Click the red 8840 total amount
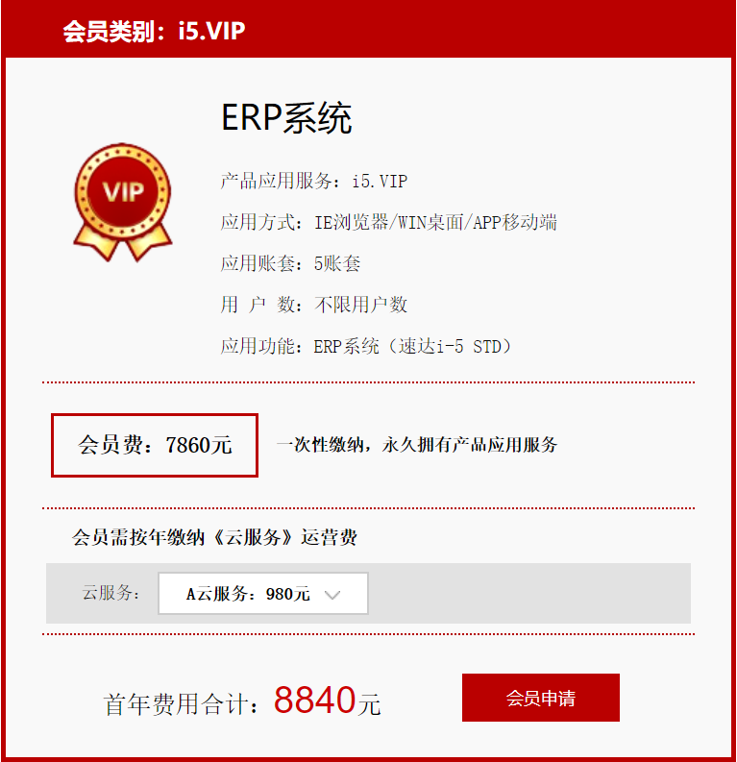This screenshot has height=762, width=737. coord(315,700)
